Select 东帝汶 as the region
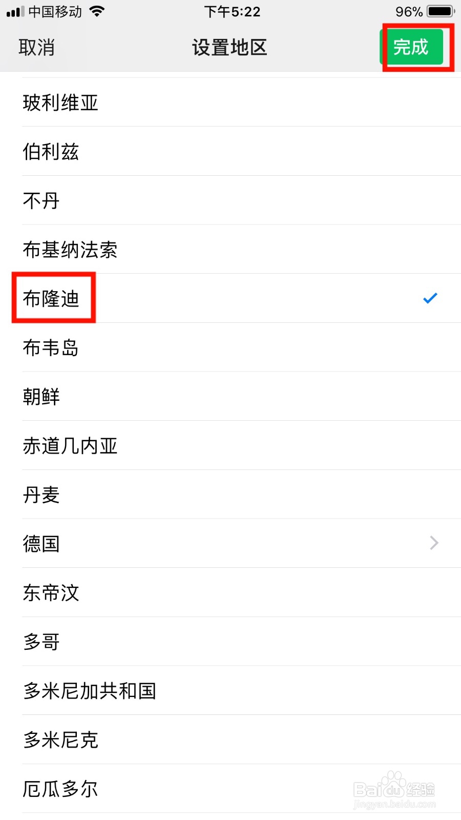 pos(230,592)
